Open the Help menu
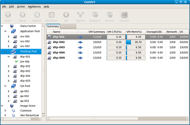 (46, 6)
